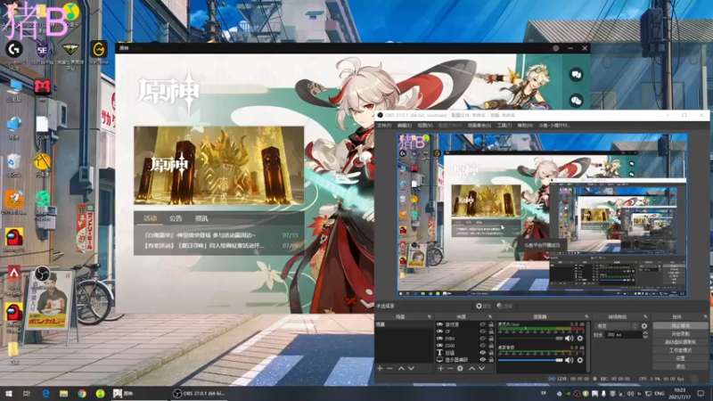Viewport: 713px width, 401px height.
Task: Click the 属性 gear button above the docks
Action: [483, 306]
